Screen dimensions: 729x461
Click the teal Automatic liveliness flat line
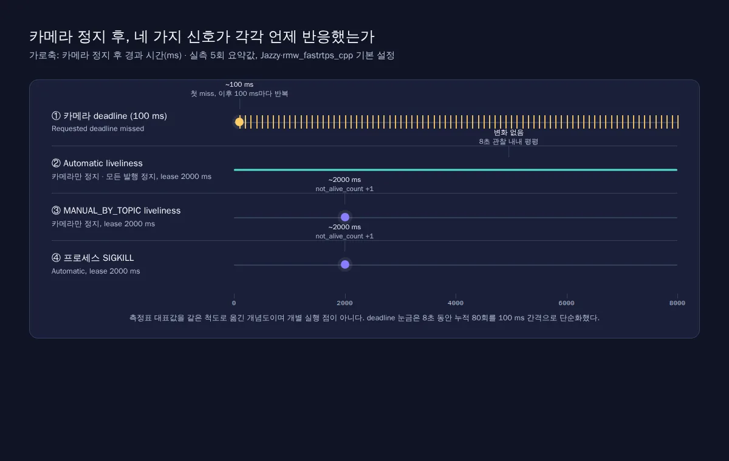click(x=456, y=170)
